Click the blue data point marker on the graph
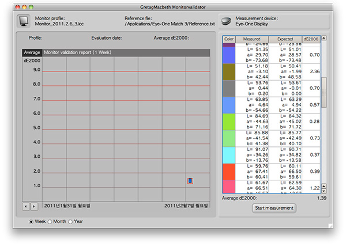 pos(190,181)
